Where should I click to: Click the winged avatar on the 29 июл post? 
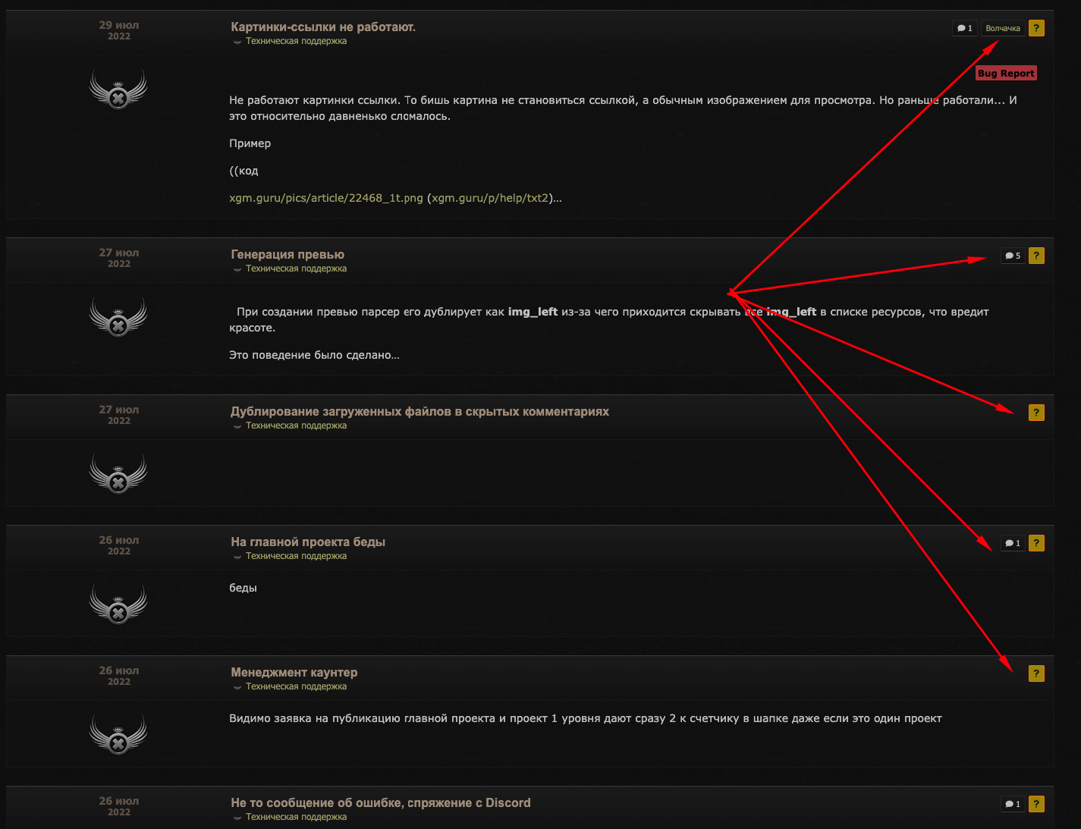pyautogui.click(x=118, y=89)
